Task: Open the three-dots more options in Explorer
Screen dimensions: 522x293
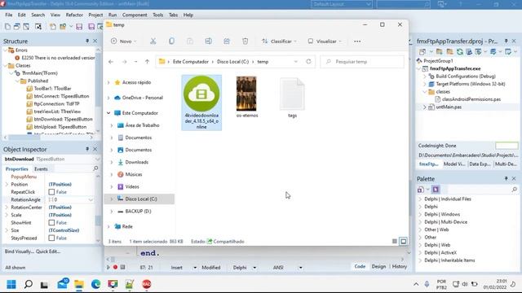Action: pos(357,42)
